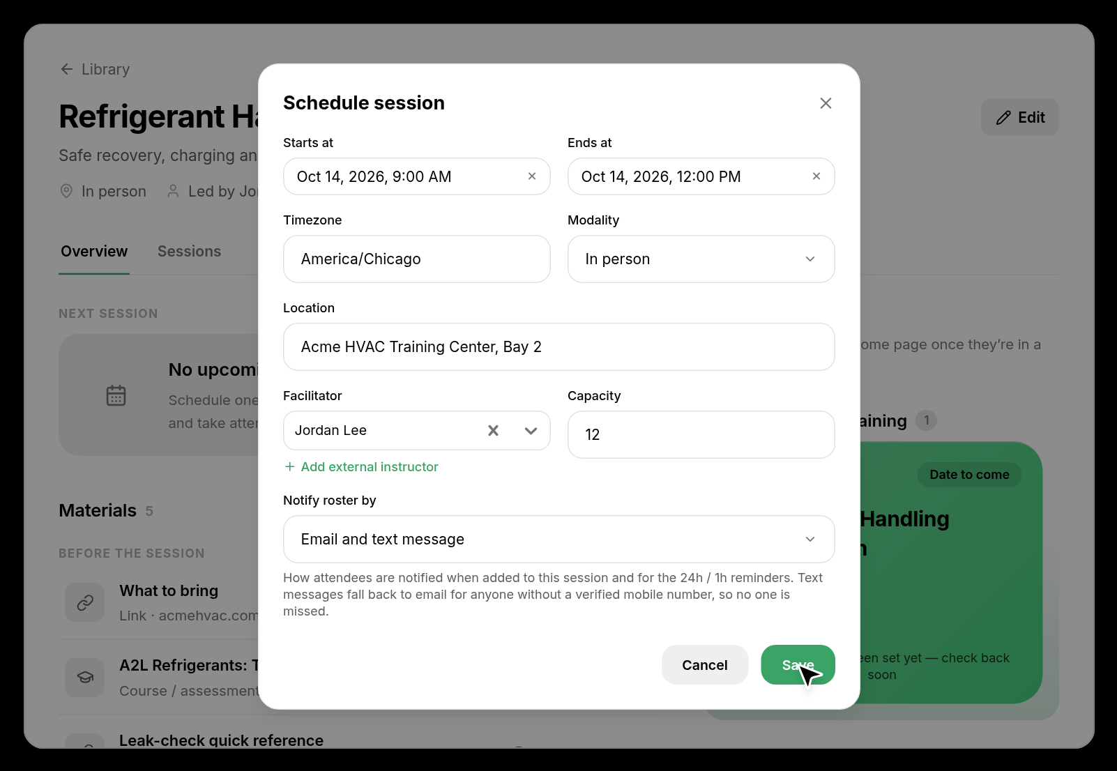
Task: Open Leak-check quick reference material
Action: [221, 740]
